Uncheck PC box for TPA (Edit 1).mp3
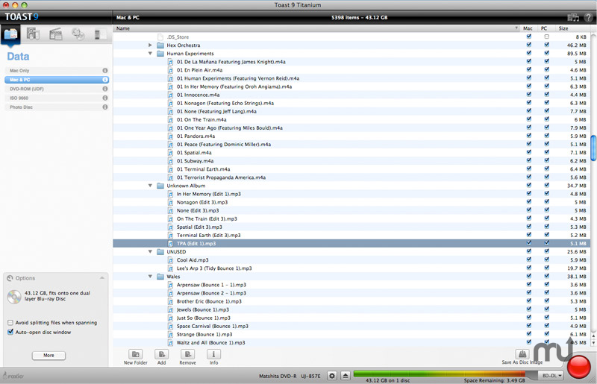The image size is (597, 384). pyautogui.click(x=547, y=243)
